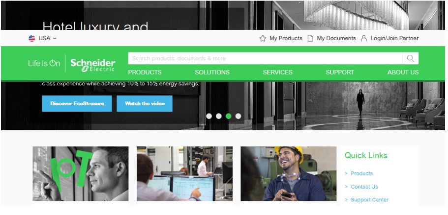Click the Login person icon
Viewport: 448px width, 215px height.
click(x=364, y=38)
